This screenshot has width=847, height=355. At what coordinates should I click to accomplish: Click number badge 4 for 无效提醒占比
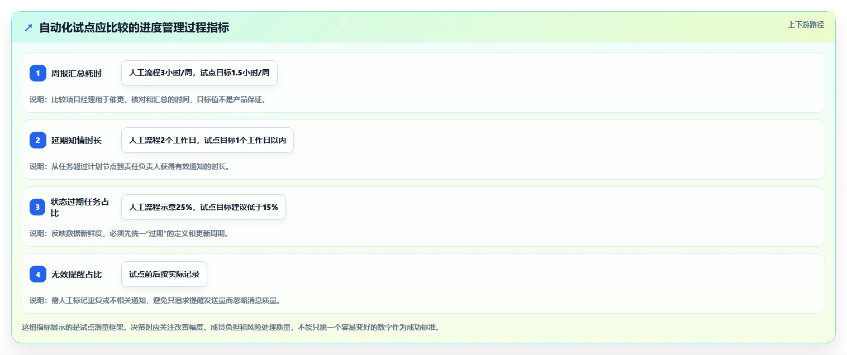(38, 274)
